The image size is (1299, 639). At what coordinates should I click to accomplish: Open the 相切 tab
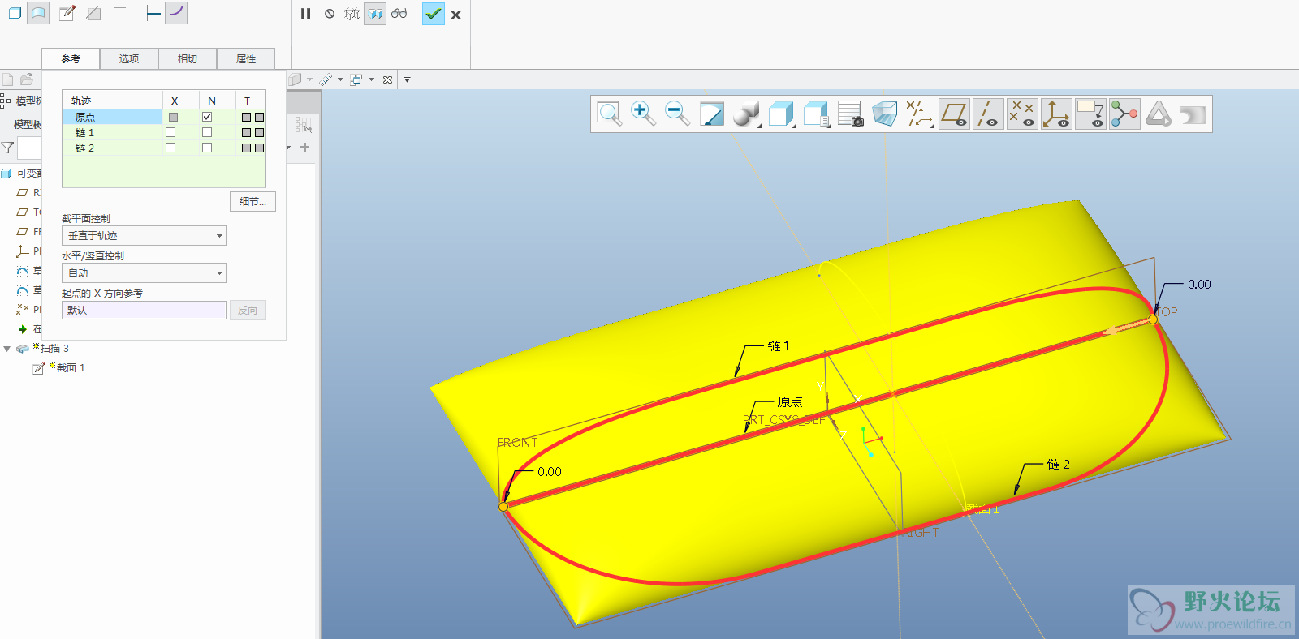187,58
